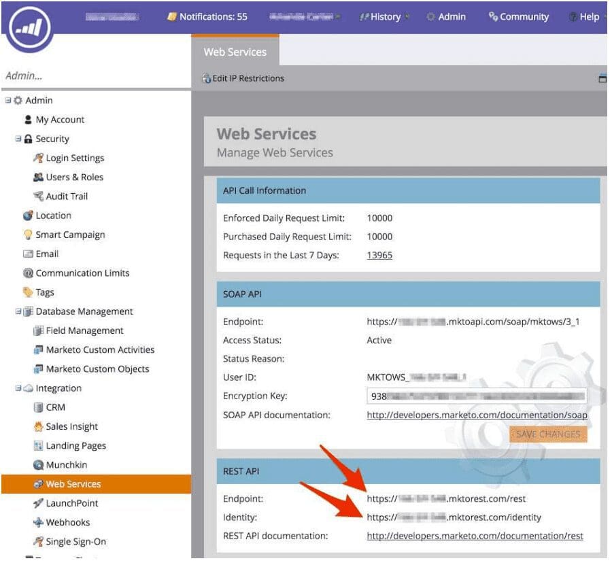Image resolution: width=612 pixels, height=563 pixels.
Task: Open Audit Trail in the tree
Action: coord(67,197)
